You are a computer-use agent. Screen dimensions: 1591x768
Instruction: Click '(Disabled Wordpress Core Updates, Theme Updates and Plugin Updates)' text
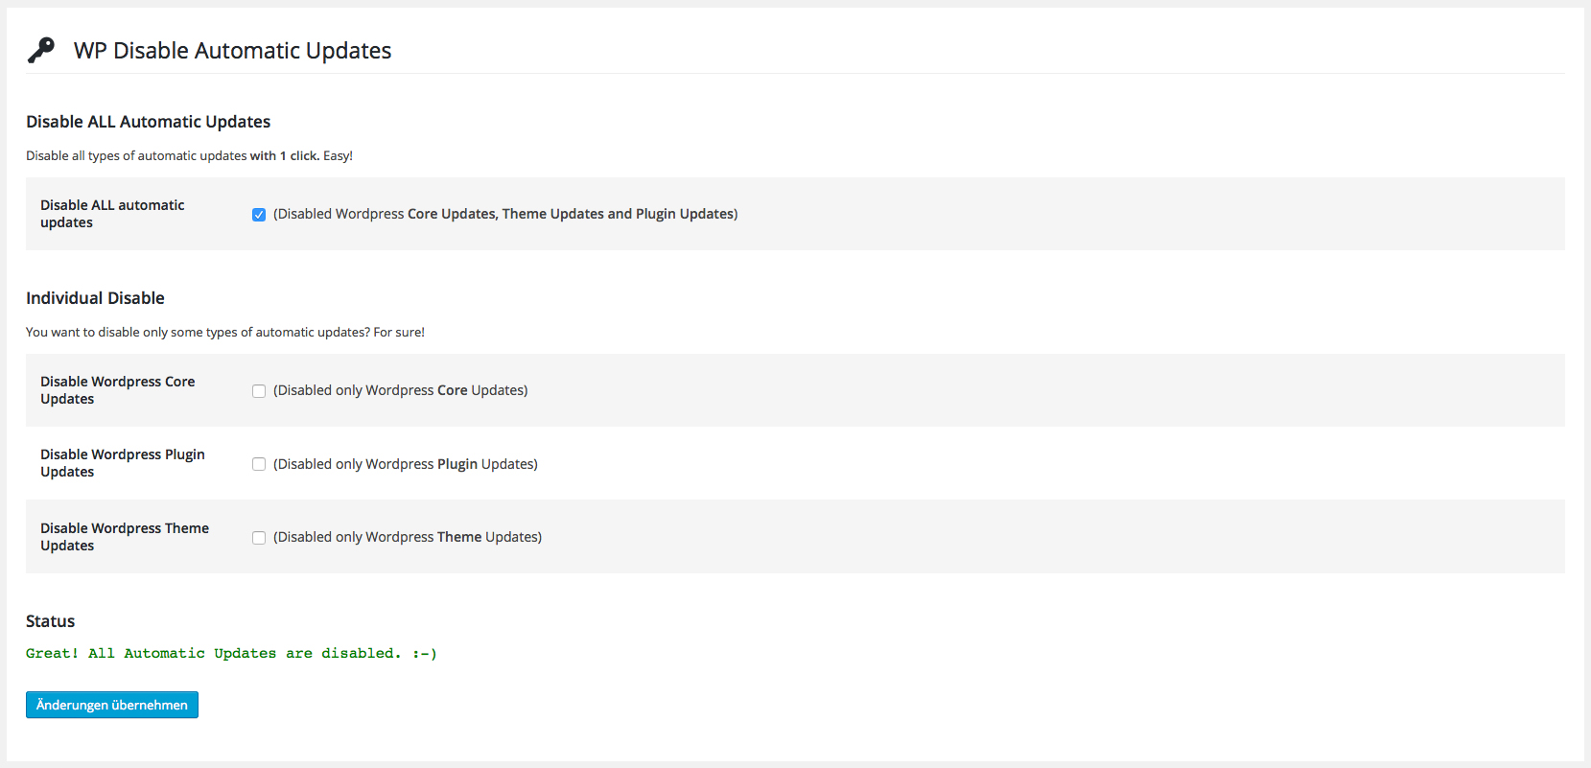pyautogui.click(x=505, y=214)
